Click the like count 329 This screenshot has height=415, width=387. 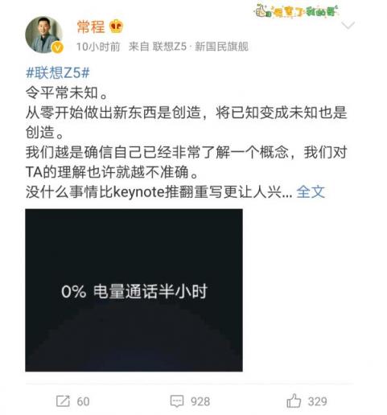coord(318,401)
